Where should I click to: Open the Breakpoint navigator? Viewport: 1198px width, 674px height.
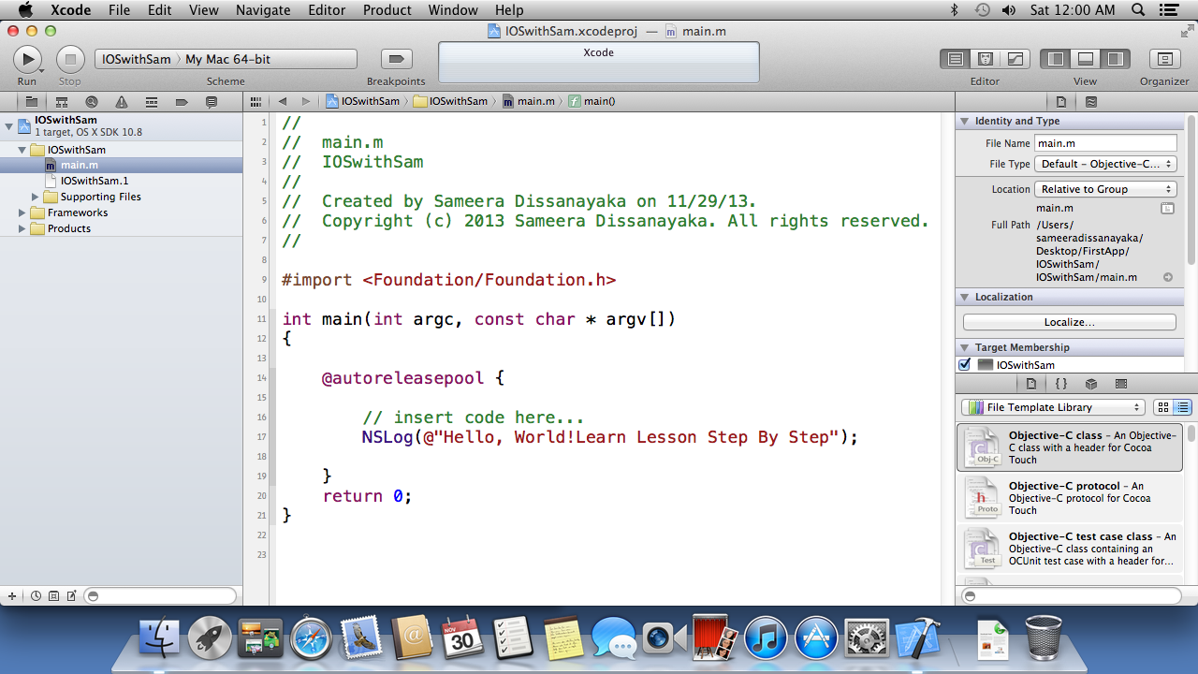(x=182, y=101)
